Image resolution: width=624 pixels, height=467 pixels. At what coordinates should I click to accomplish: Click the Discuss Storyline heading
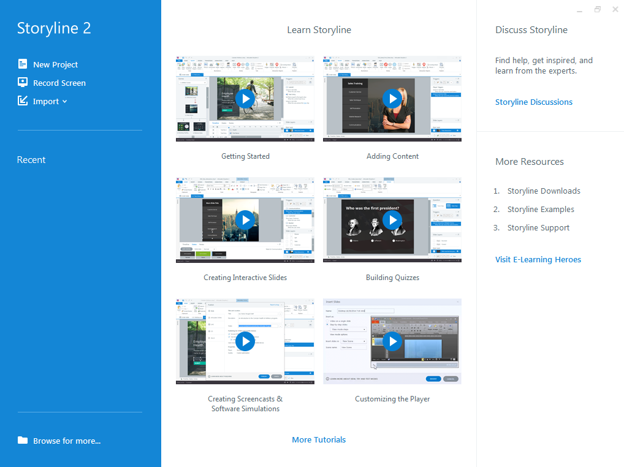[531, 30]
